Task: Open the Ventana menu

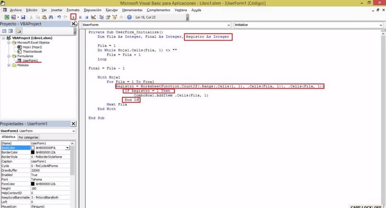Action: click(181, 10)
